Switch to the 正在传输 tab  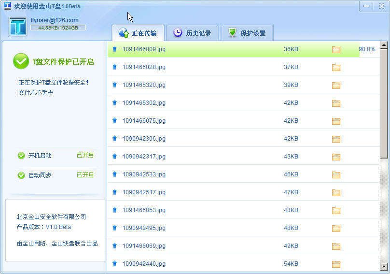point(138,33)
